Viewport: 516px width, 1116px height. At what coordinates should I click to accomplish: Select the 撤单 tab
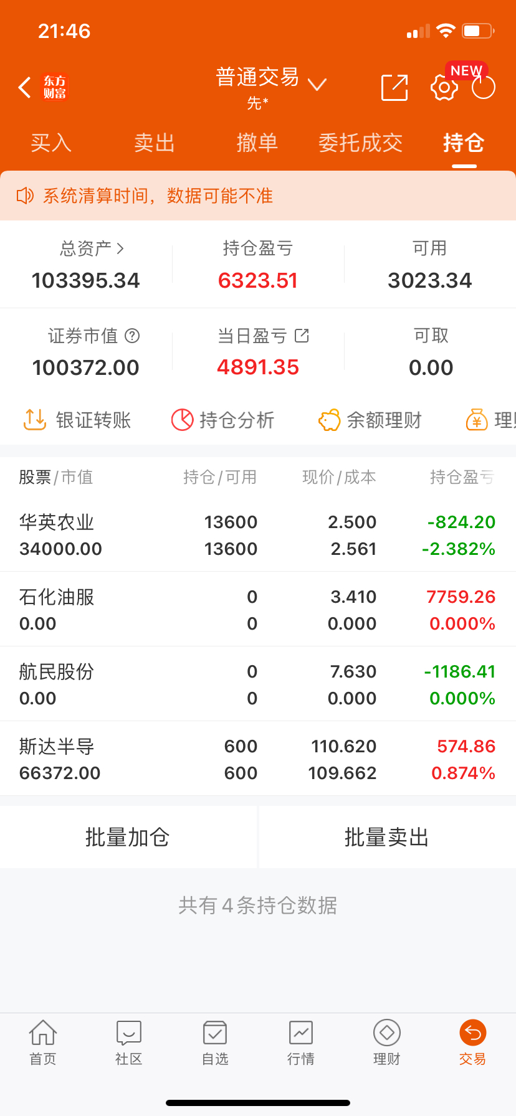click(x=257, y=143)
